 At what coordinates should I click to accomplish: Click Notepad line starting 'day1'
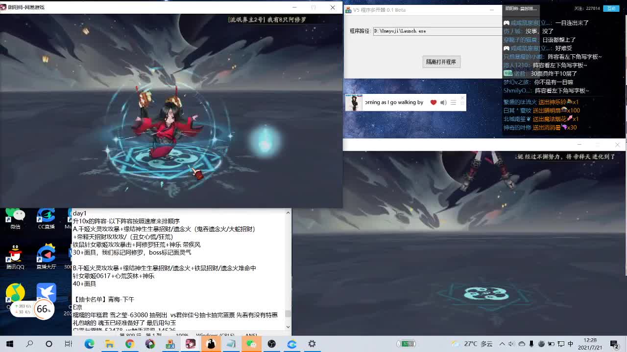[79, 213]
